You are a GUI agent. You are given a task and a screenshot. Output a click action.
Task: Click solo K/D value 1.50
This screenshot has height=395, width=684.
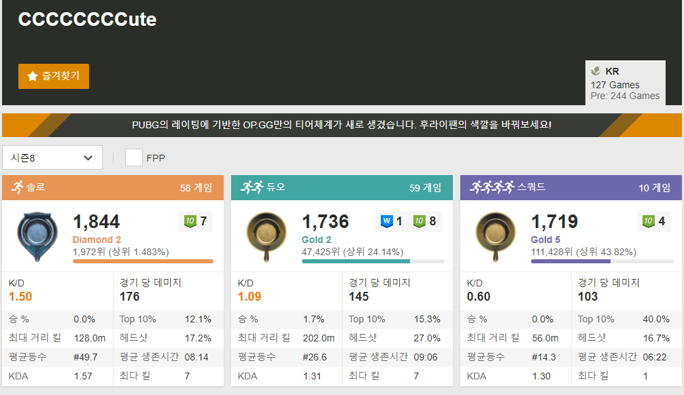pos(20,297)
